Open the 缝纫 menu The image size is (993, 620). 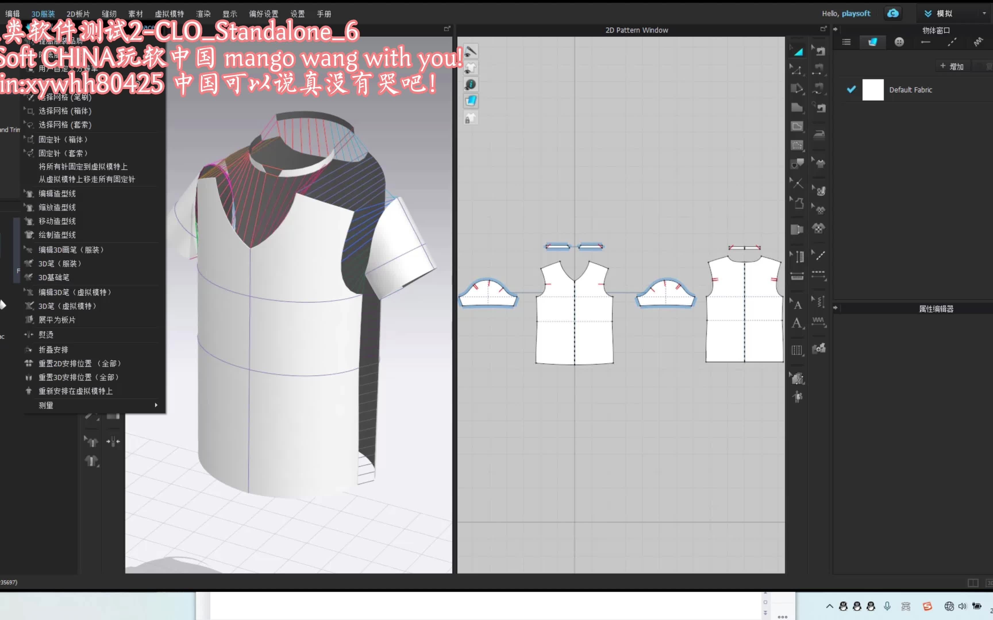pos(109,14)
